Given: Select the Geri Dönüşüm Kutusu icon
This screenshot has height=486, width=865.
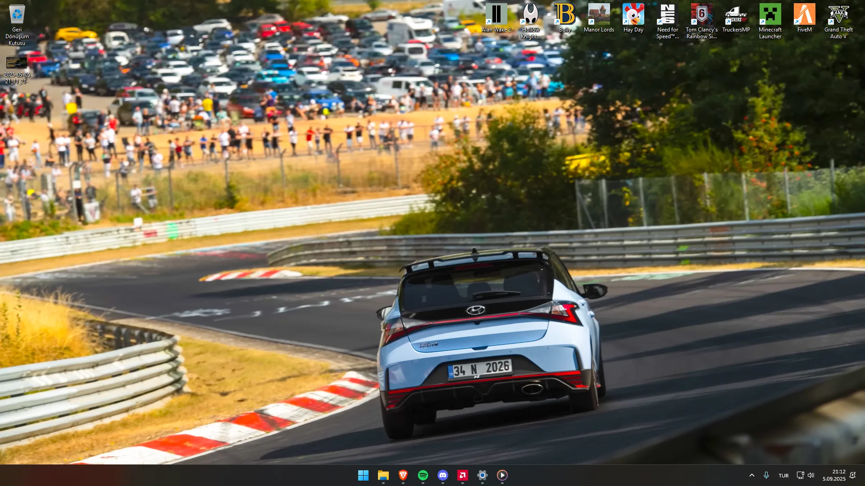Looking at the screenshot, I should click(x=17, y=25).
